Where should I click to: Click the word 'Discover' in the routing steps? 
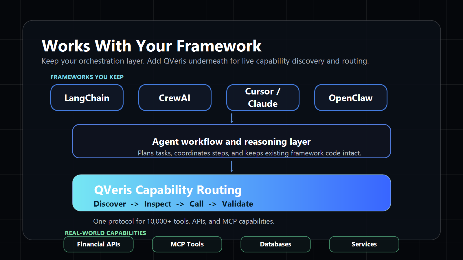coord(110,204)
